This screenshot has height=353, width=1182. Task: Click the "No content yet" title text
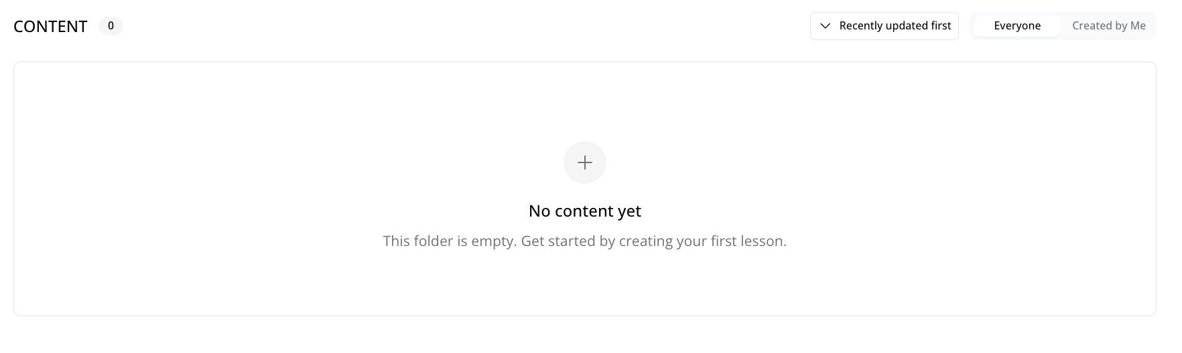[584, 211]
